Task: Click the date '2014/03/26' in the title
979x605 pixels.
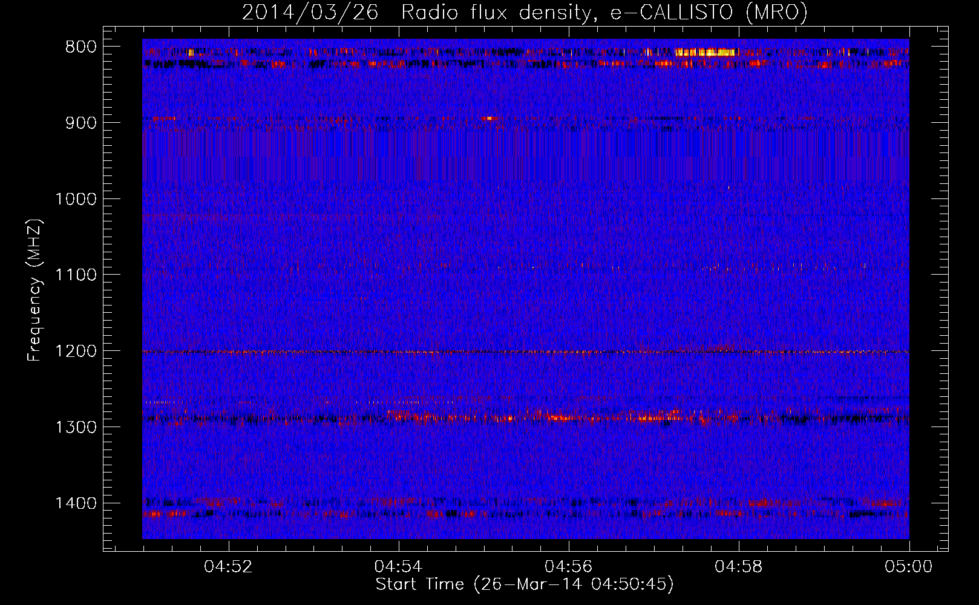Action: click(310, 13)
